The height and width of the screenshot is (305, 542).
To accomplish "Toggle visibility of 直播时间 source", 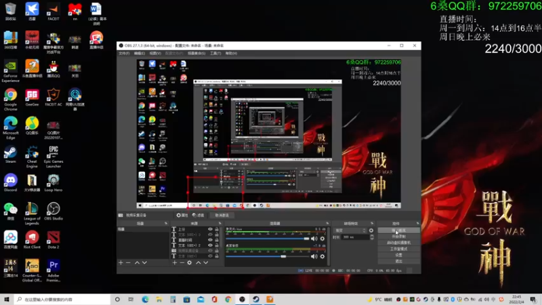I will point(210,240).
